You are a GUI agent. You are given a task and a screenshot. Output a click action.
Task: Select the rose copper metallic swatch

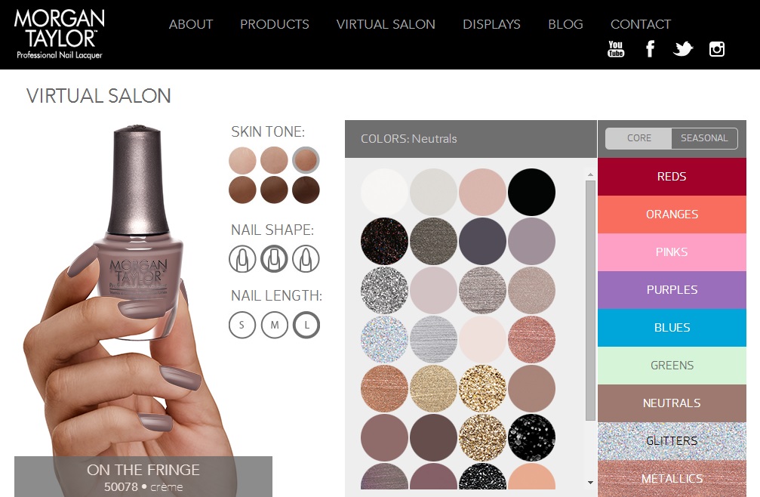click(532, 339)
